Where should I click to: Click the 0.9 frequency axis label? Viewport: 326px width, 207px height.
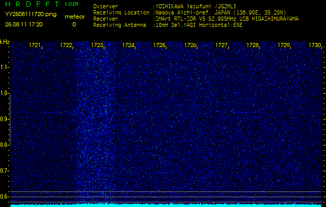(4, 119)
